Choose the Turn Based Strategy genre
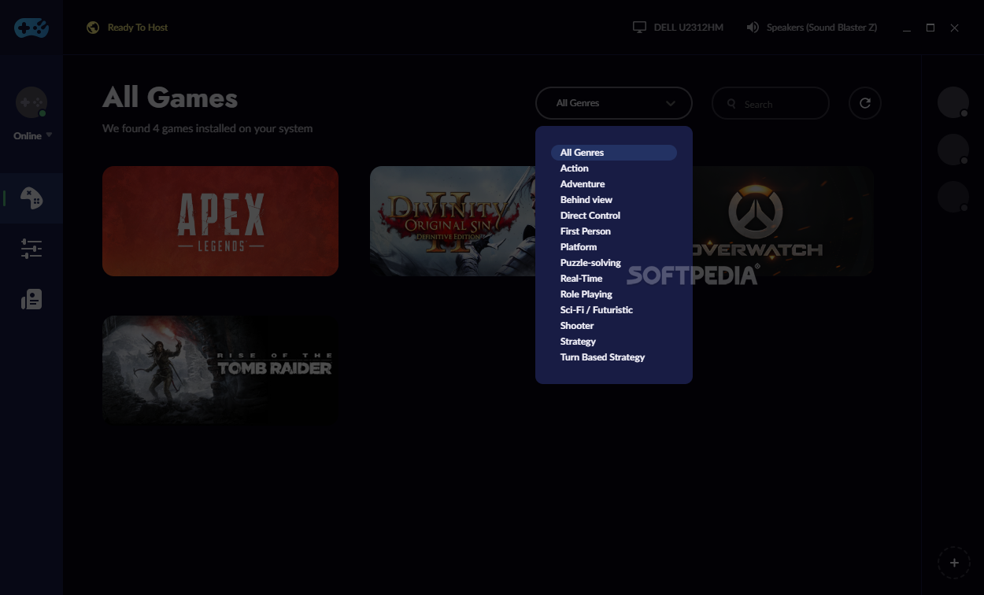Viewport: 984px width, 595px height. click(x=603, y=357)
